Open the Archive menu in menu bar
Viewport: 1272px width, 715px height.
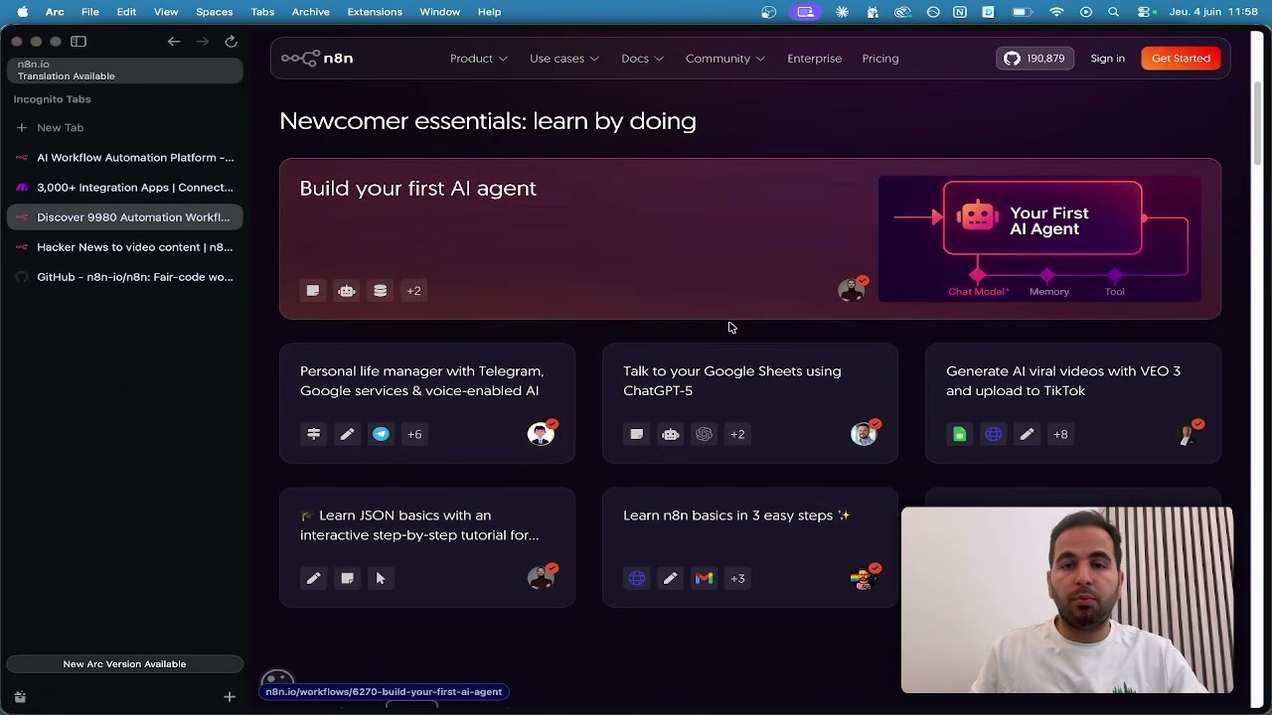point(310,12)
